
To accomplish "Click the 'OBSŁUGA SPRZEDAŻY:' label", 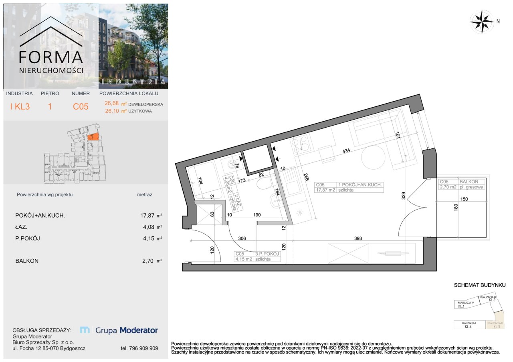I will pyautogui.click(x=42, y=330).
